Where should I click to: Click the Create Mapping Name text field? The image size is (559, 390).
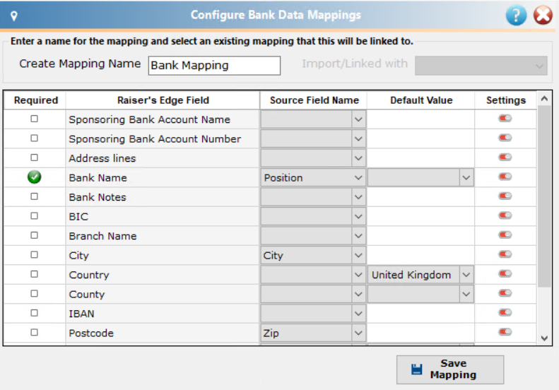[214, 66]
